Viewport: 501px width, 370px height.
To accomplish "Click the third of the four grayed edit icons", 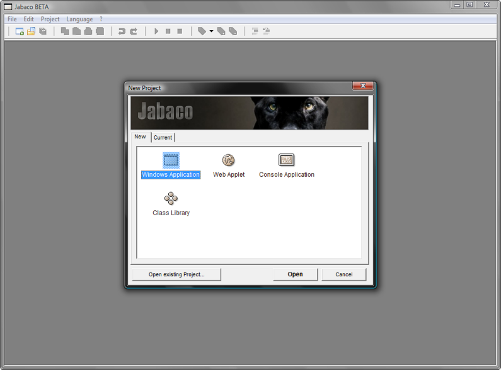I will click(x=88, y=31).
